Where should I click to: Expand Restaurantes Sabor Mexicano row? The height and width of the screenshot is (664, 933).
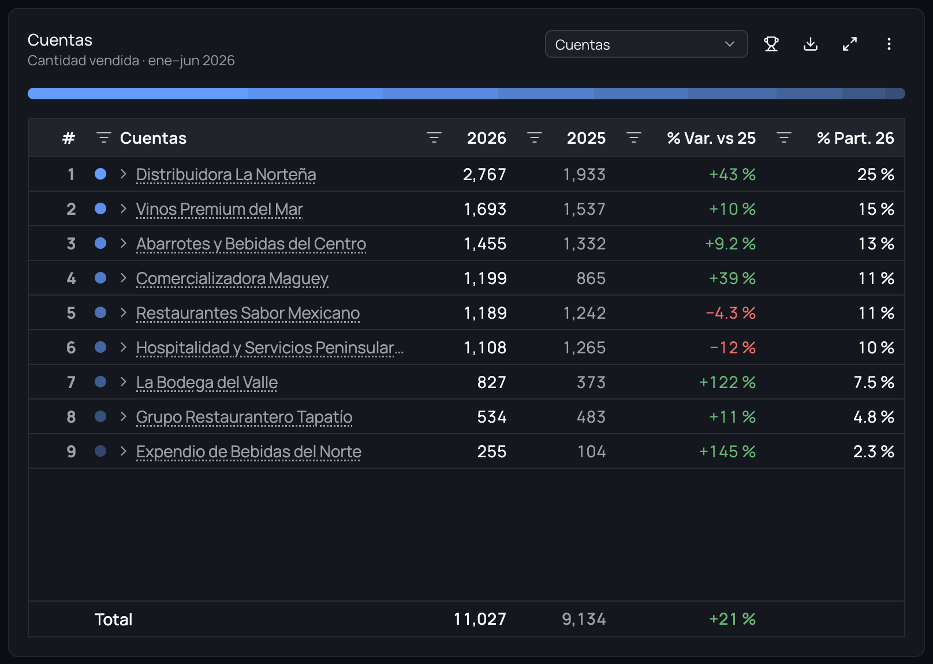(123, 312)
